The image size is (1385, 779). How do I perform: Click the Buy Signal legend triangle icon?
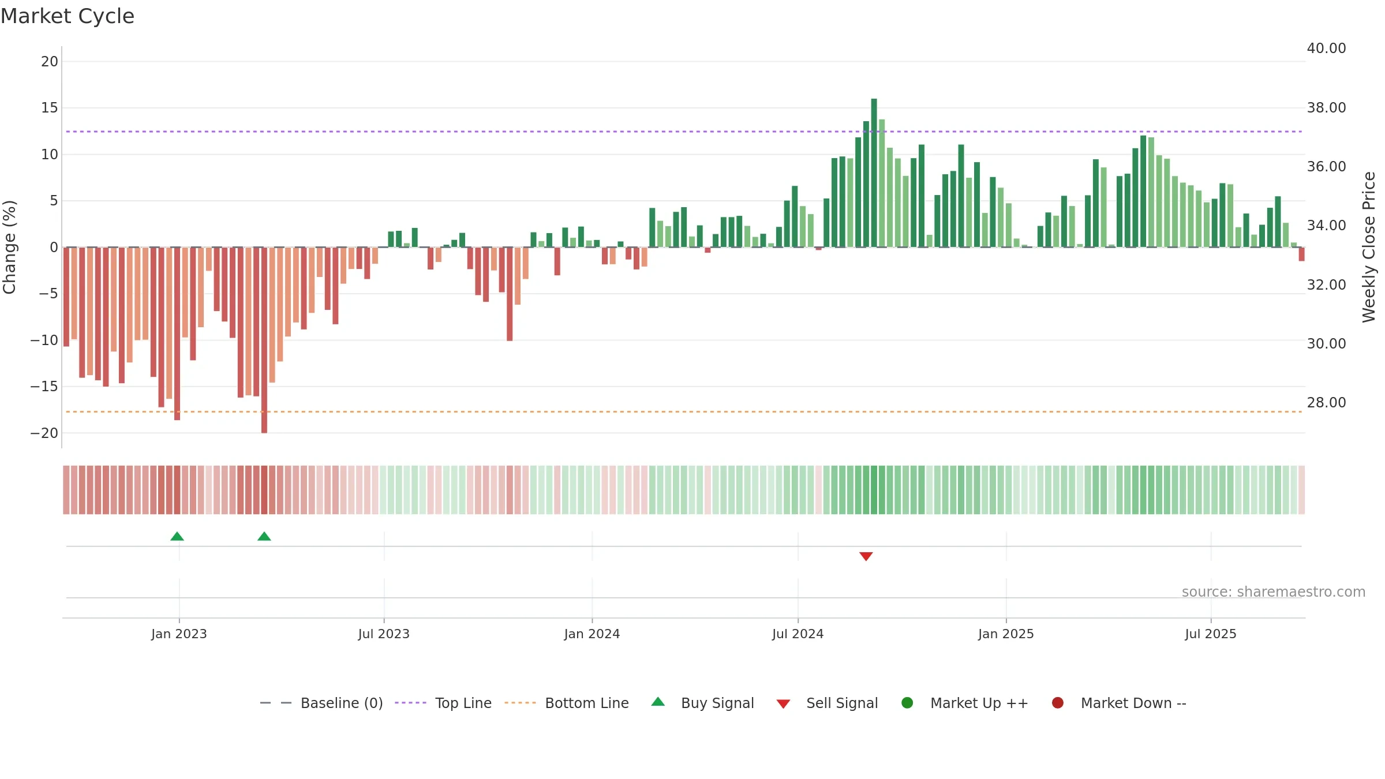[x=658, y=702]
